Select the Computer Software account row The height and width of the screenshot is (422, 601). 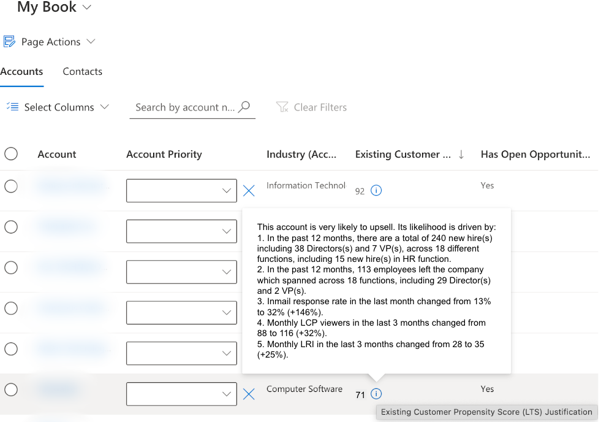tap(11, 389)
